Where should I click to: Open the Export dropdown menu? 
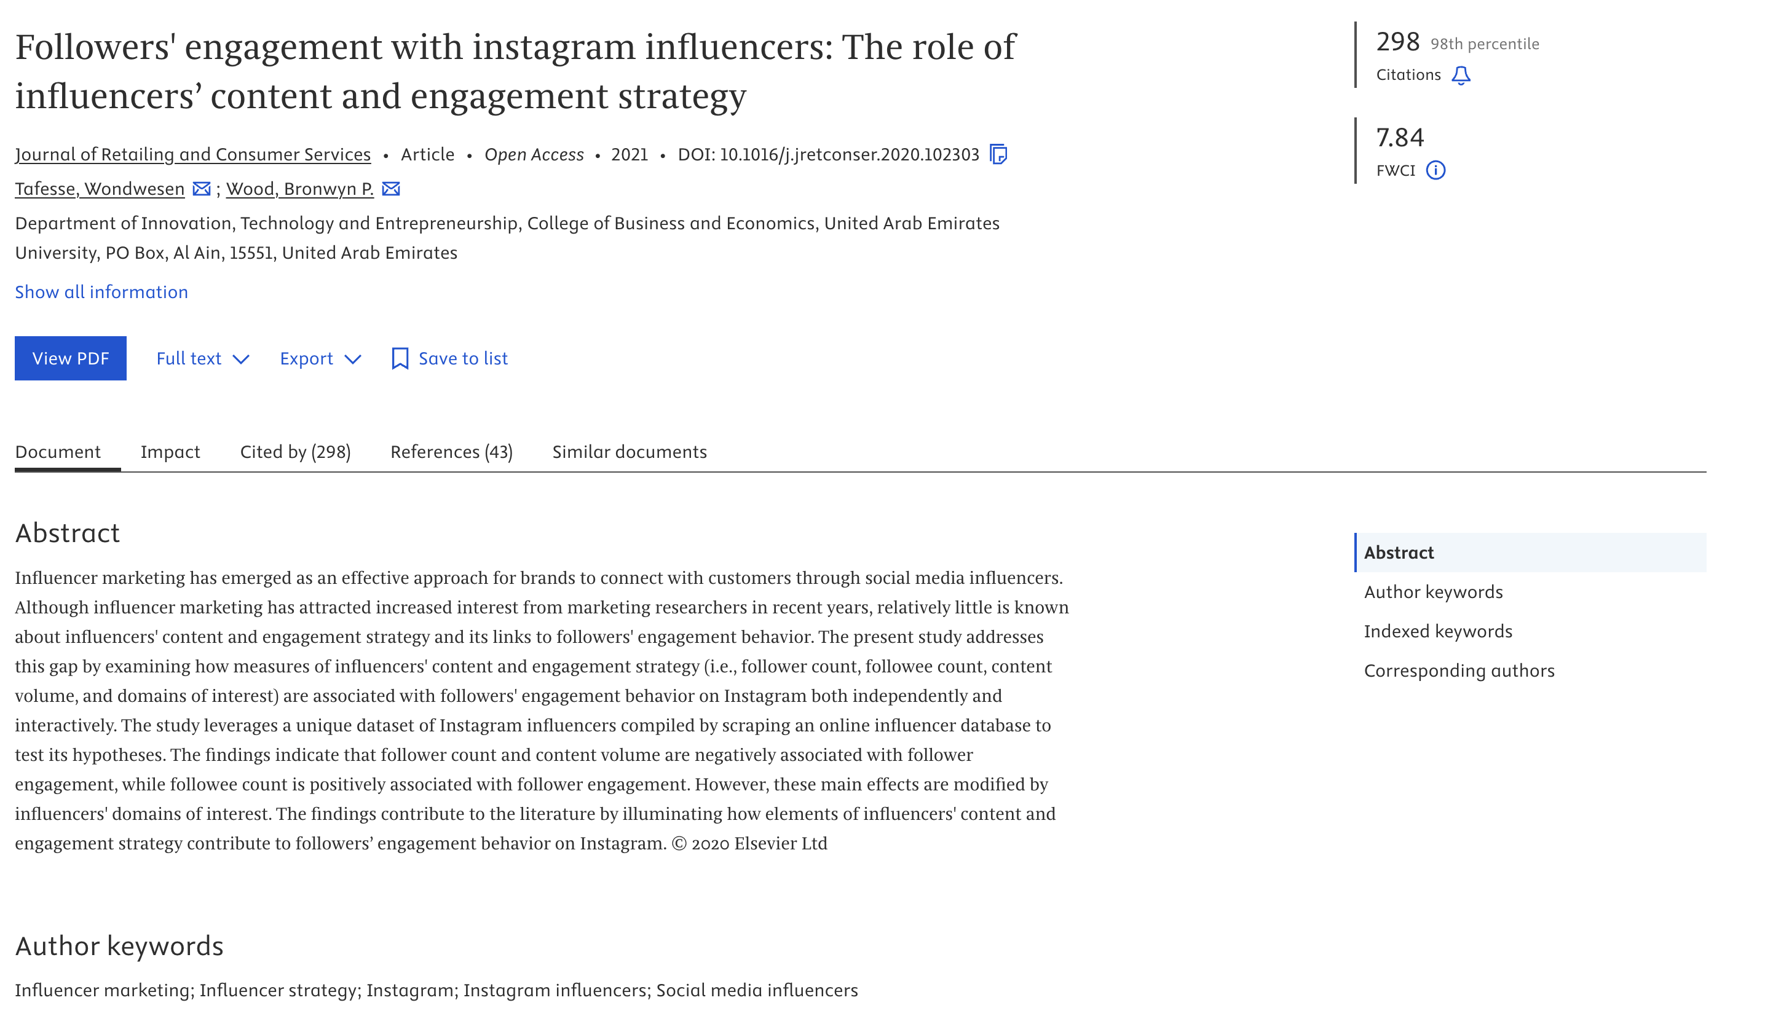point(320,358)
